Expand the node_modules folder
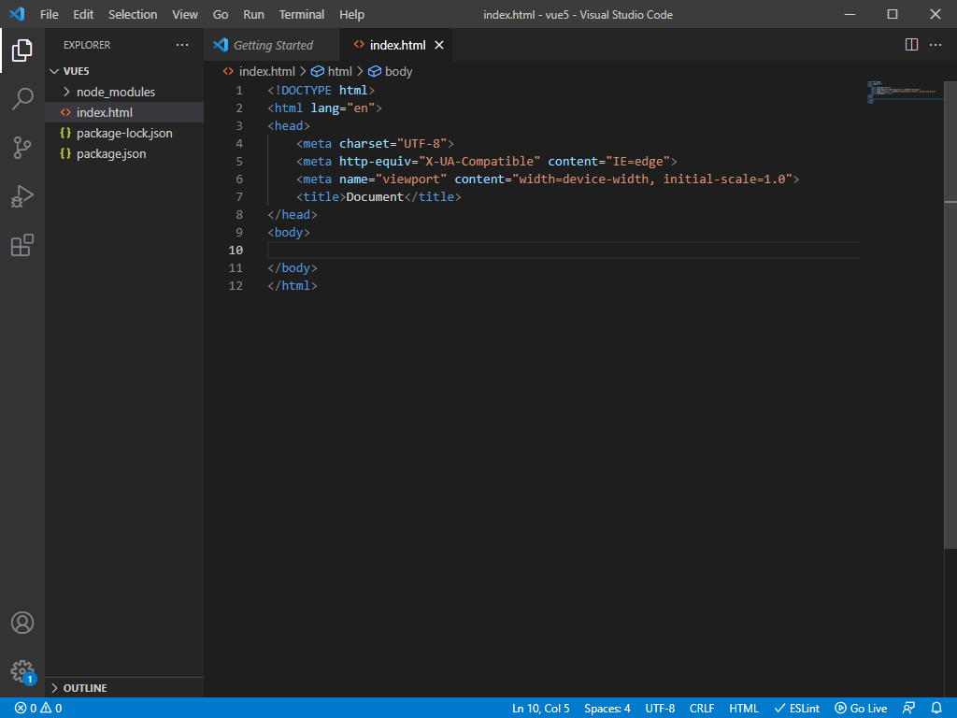This screenshot has height=718, width=957. 124,92
